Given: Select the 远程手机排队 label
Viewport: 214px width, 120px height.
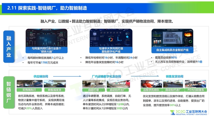Looking at the screenshot, I should coord(151,90).
